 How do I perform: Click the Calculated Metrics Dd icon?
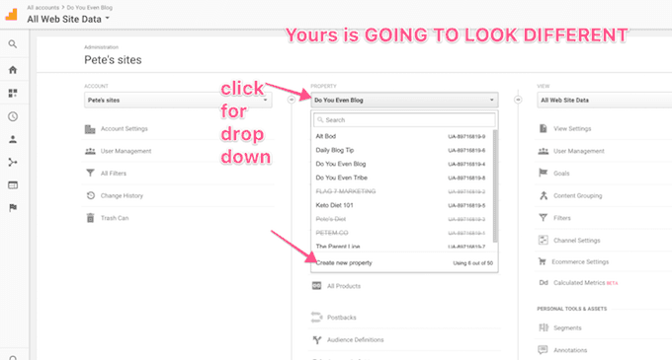click(x=544, y=283)
